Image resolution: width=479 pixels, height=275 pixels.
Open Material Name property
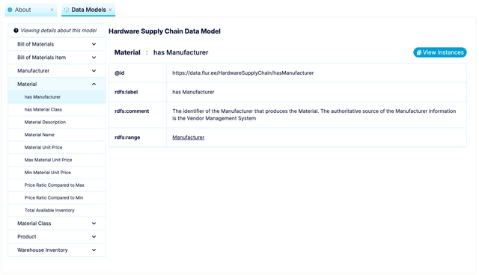pyautogui.click(x=57, y=135)
